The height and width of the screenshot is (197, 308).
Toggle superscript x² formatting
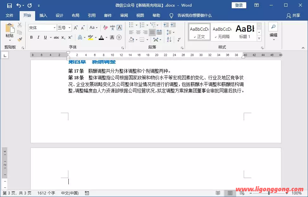point(70,37)
